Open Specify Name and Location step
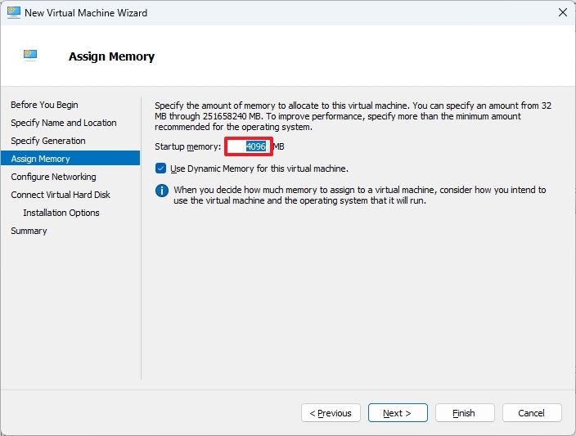 click(x=64, y=123)
